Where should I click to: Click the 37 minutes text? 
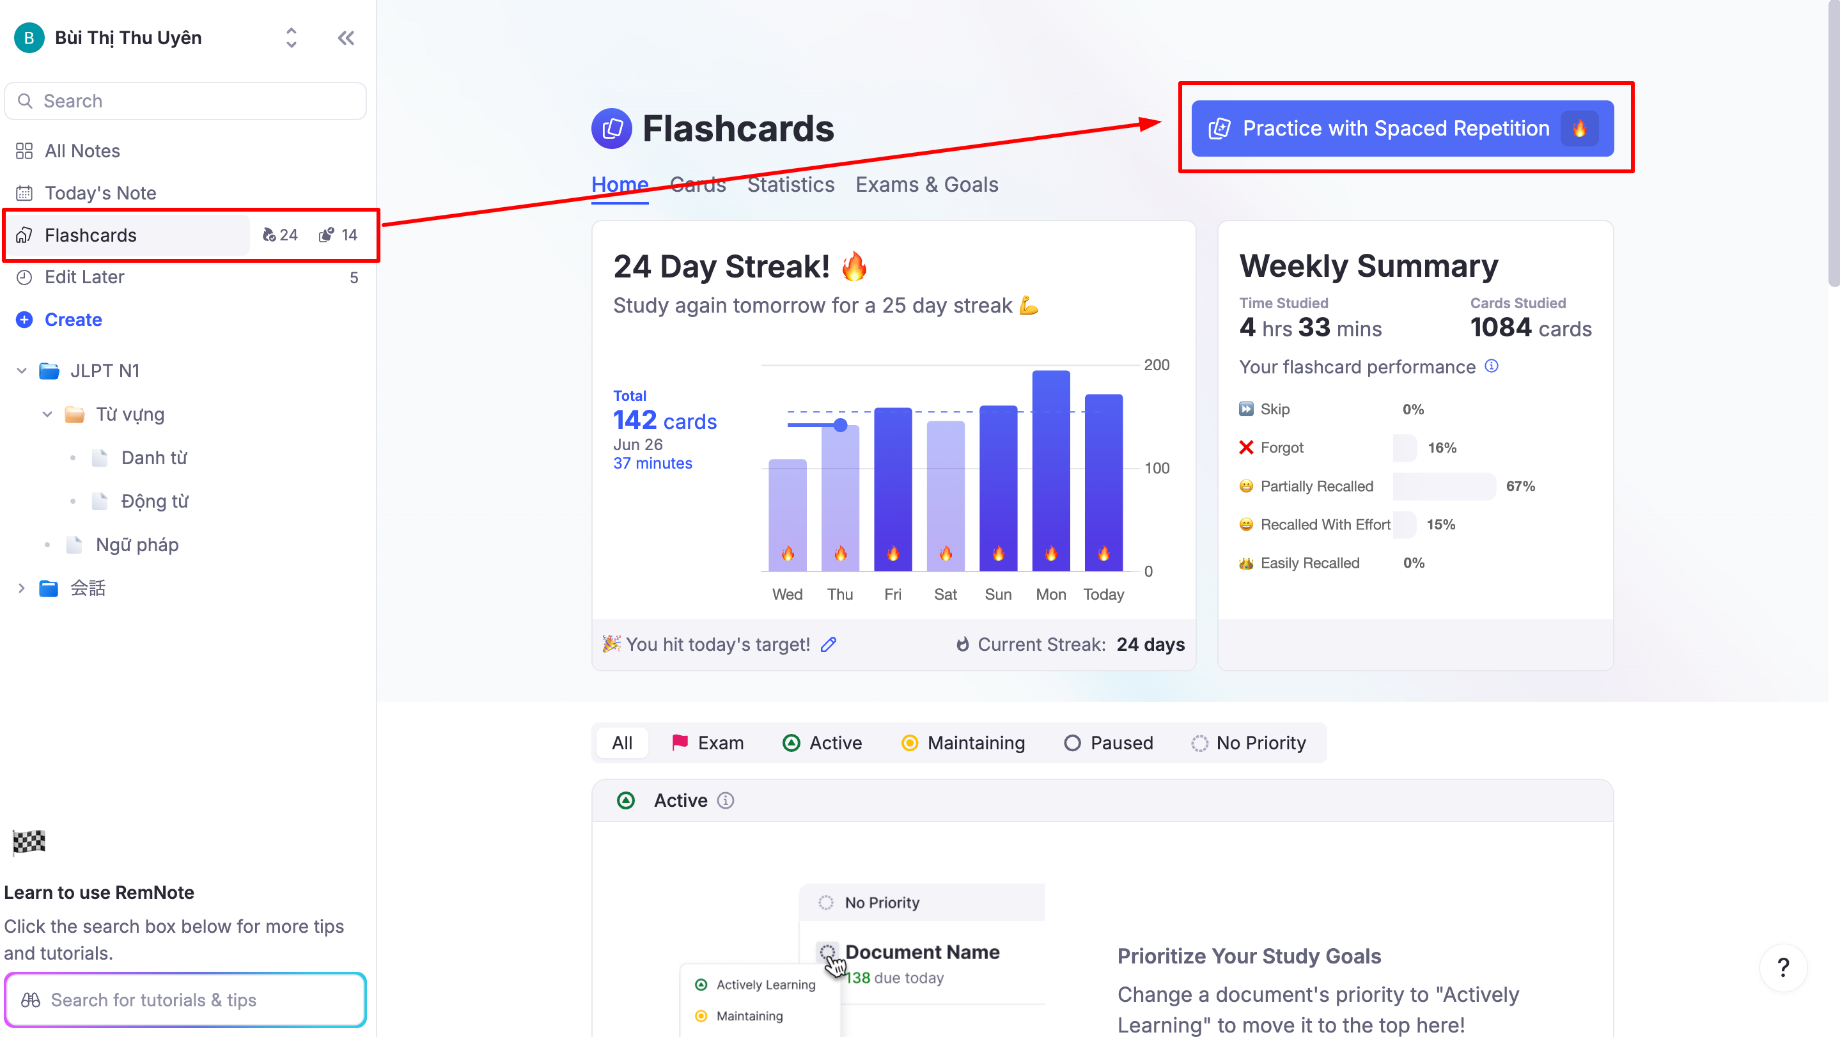point(652,464)
